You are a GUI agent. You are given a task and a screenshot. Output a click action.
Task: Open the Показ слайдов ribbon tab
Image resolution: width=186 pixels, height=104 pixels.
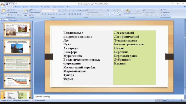45,7
